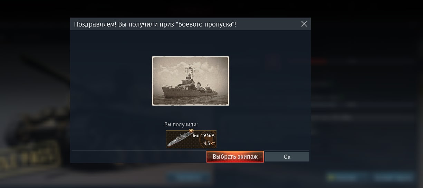Viewport: 423px width, 188px height.
Task: Click the blurred blue button below the dialog
Action: pyautogui.click(x=188, y=177)
